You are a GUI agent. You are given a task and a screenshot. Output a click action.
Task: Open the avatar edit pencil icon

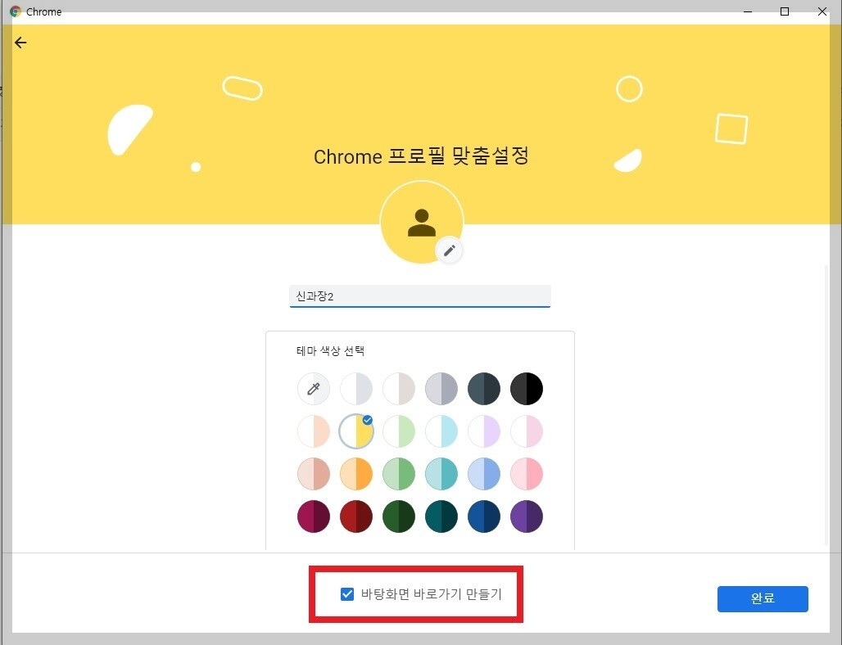449,250
